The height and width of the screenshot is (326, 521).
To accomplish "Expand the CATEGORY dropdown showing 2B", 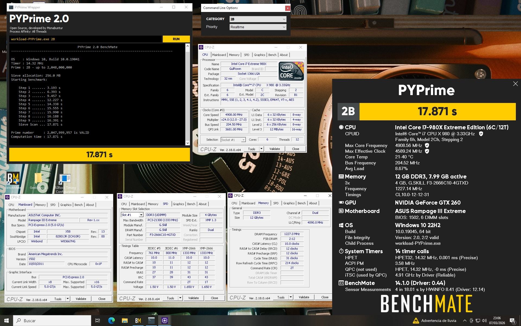I will pos(284,19).
